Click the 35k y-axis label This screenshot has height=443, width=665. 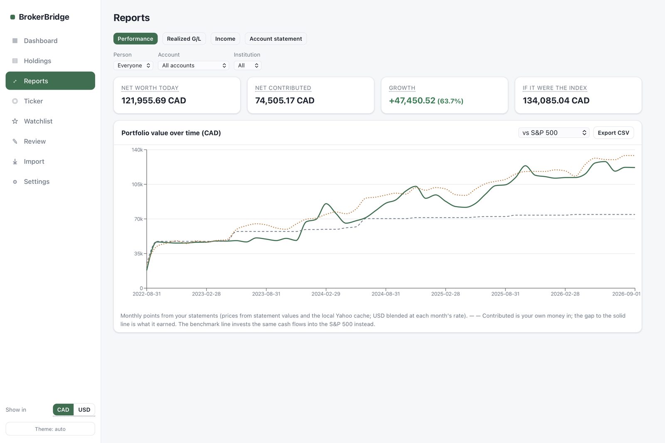(138, 254)
